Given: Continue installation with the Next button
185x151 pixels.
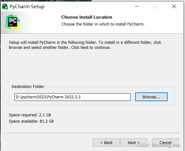Looking at the screenshot, I should click(x=134, y=142).
